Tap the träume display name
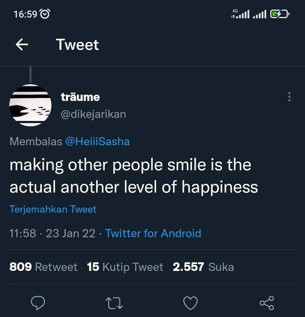This screenshot has height=317, width=305. [x=80, y=97]
